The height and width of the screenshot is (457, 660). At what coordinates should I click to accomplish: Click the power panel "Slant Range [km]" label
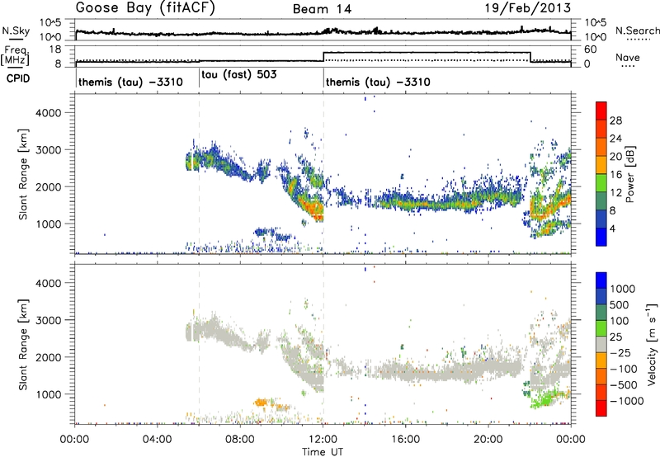point(23,174)
